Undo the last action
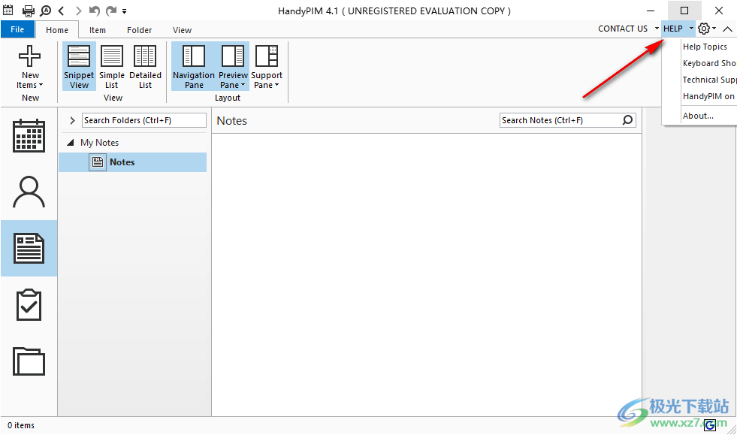 (x=94, y=11)
